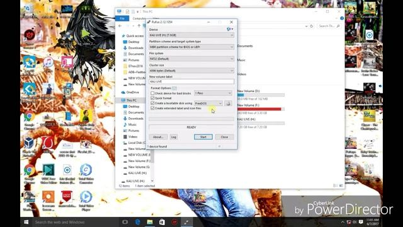The image size is (403, 227).
Task: Select New Volume (D:) drive in main pane
Action: tap(261, 95)
